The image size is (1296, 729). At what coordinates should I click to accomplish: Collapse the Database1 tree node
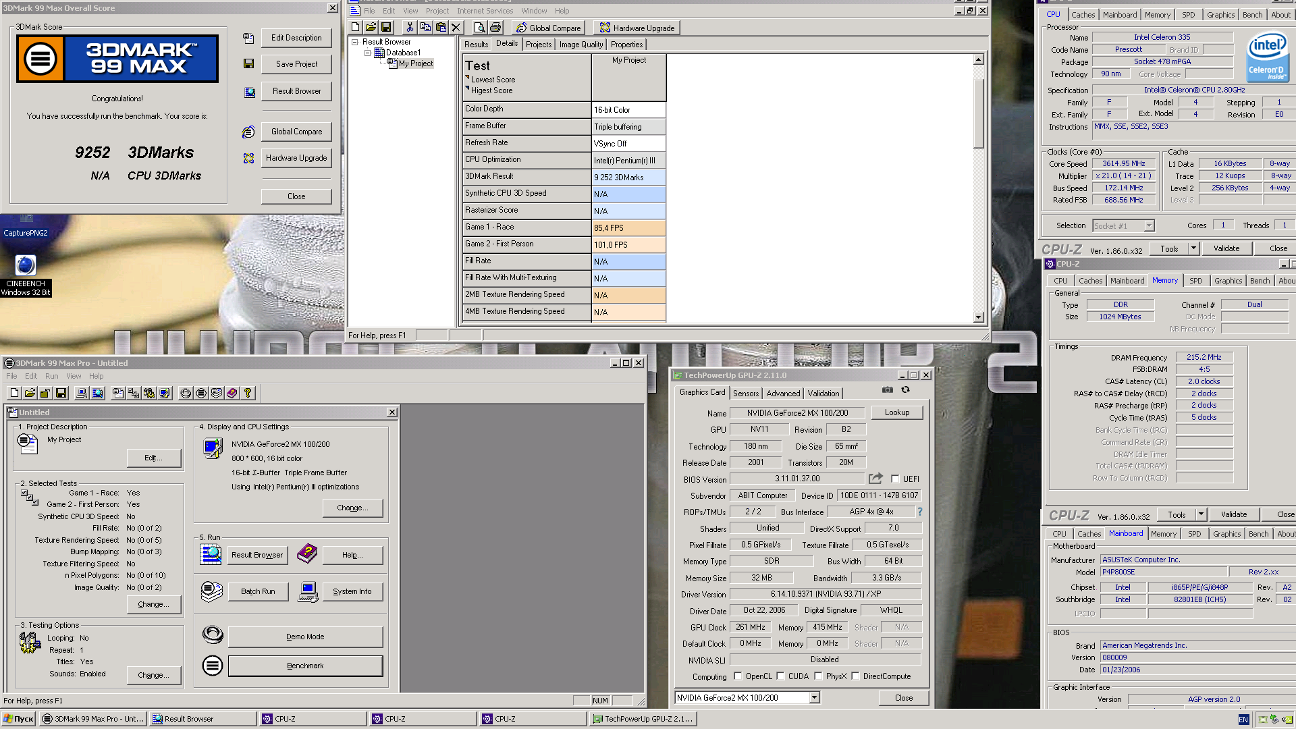pos(367,53)
